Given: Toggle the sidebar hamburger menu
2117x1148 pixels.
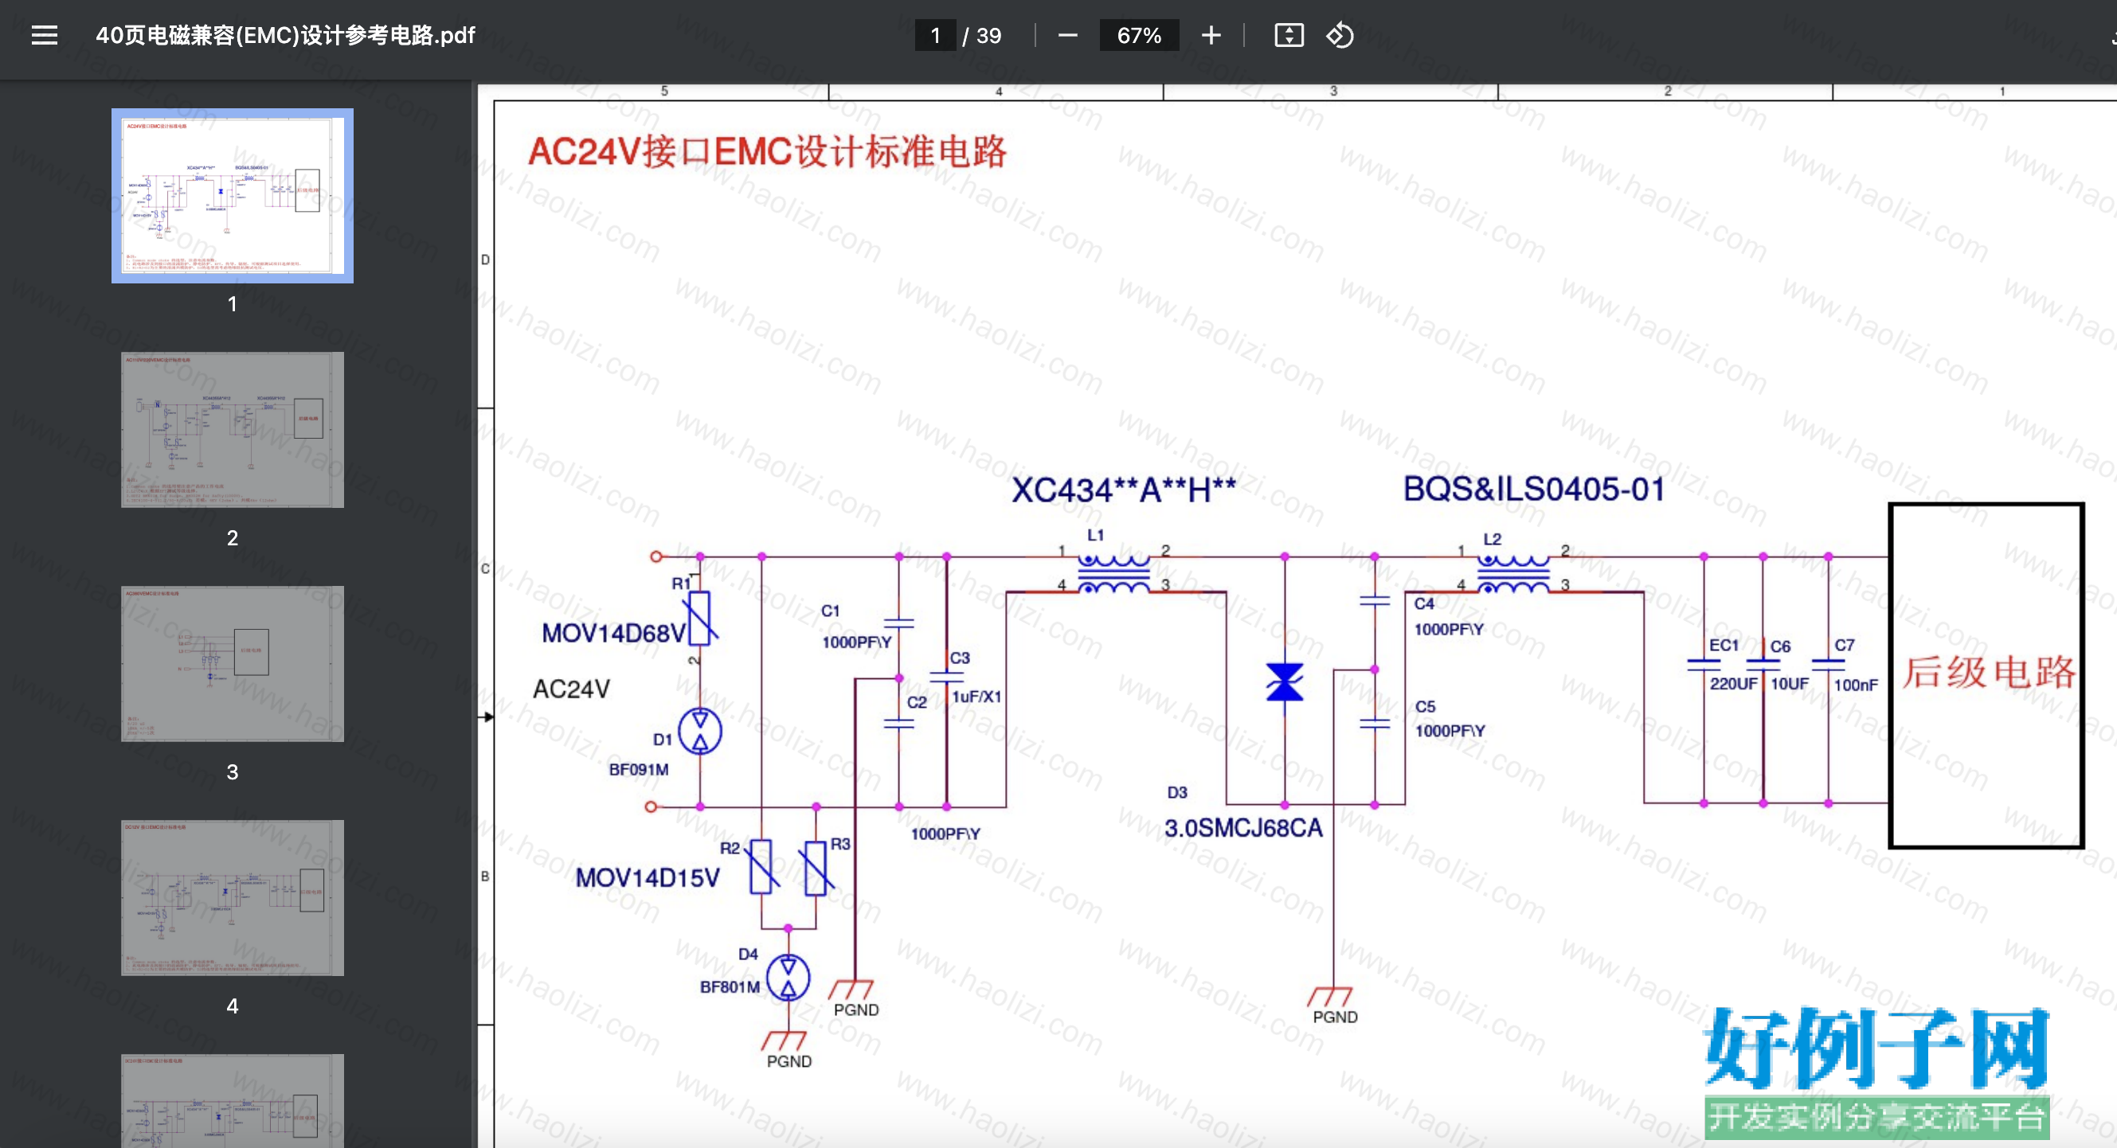Looking at the screenshot, I should click(45, 35).
